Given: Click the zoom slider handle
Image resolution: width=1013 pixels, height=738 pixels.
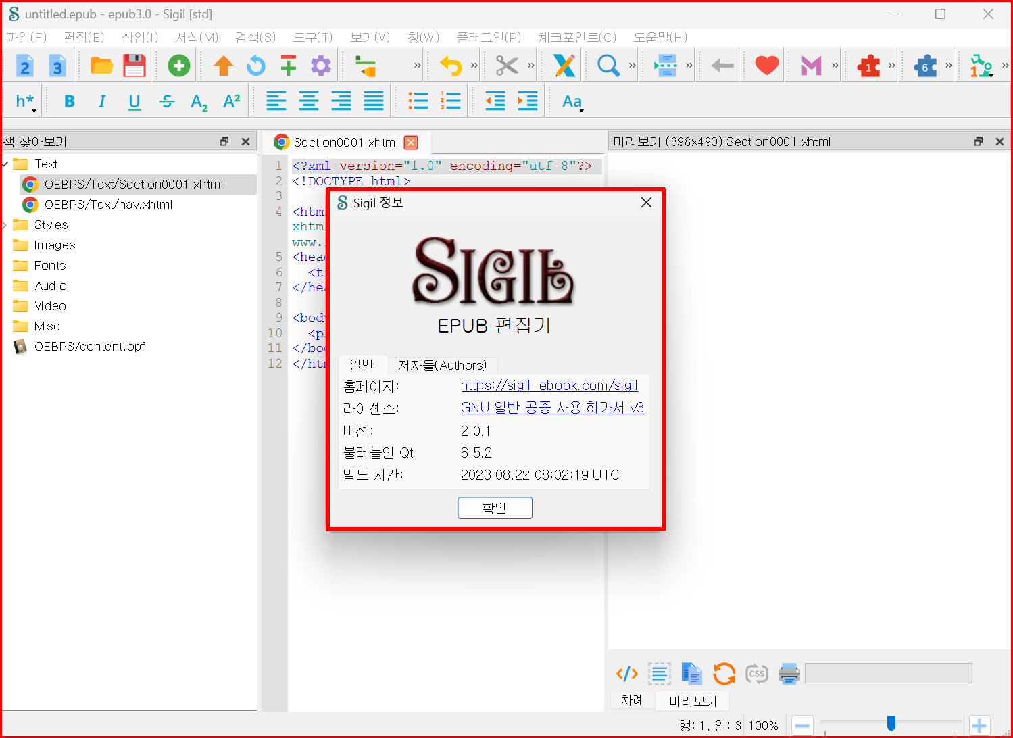Looking at the screenshot, I should tap(891, 723).
